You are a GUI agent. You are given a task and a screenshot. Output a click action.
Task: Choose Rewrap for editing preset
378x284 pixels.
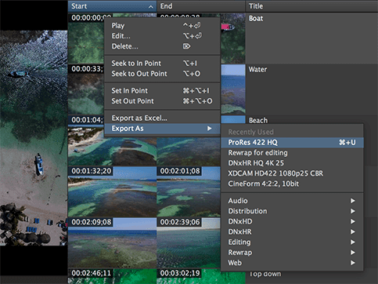(x=292, y=153)
